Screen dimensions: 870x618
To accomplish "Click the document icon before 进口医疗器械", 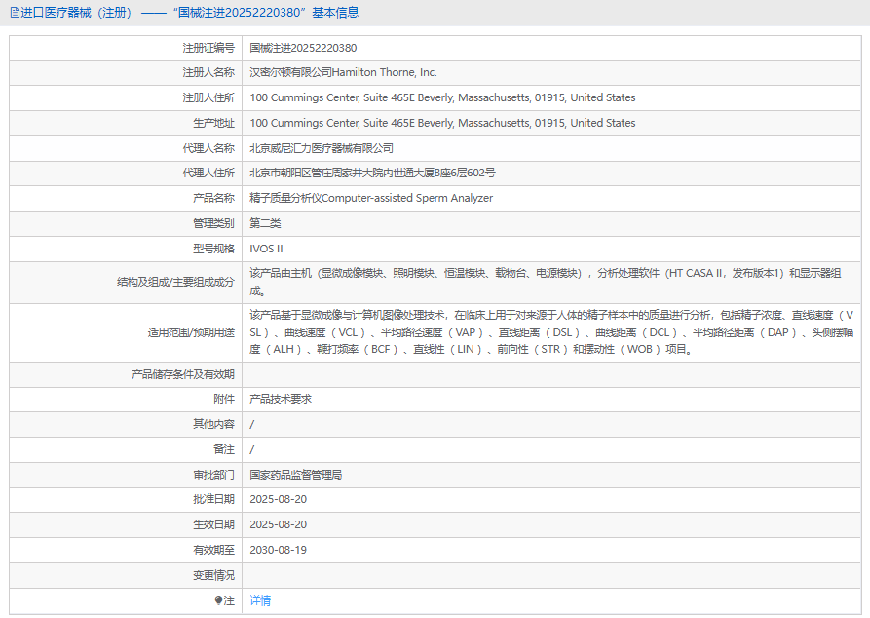I will (x=14, y=13).
